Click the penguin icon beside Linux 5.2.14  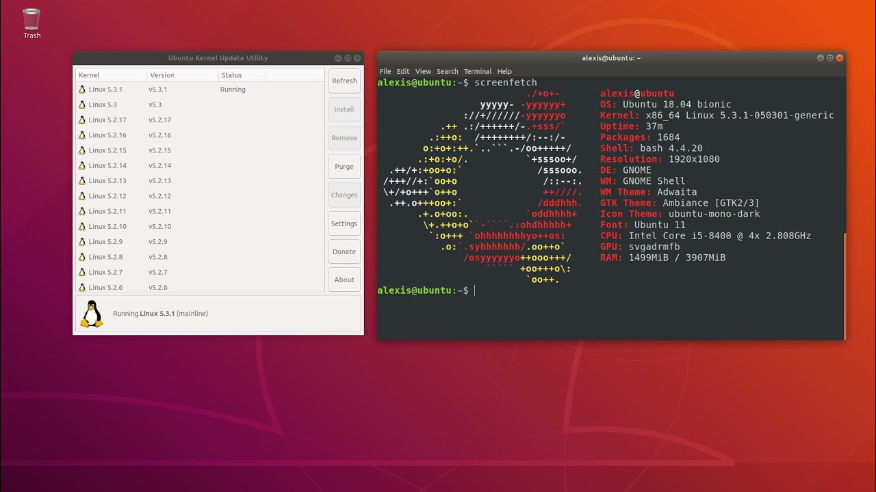(x=82, y=165)
